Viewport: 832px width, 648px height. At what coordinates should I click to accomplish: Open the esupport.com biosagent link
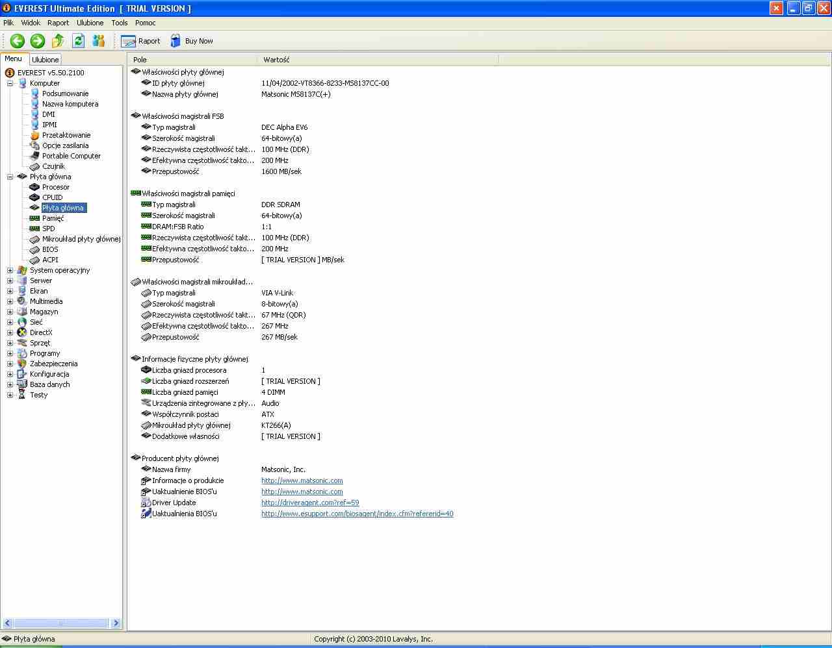click(x=357, y=514)
